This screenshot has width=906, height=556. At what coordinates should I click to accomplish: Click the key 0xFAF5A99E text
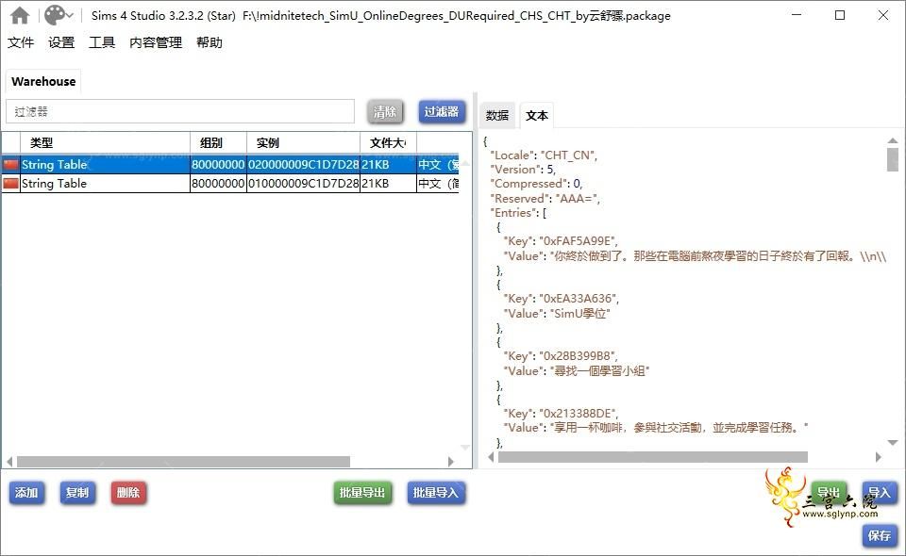(x=578, y=241)
